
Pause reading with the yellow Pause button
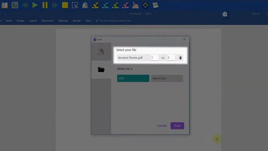45,5
